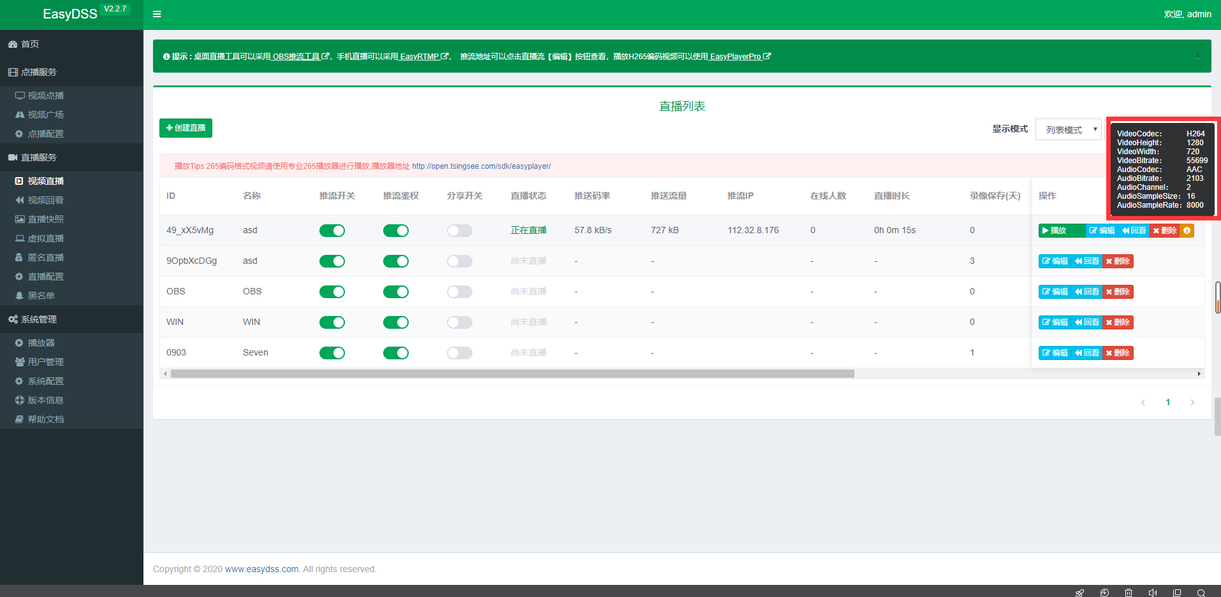Dismiss the green tip banner

[1198, 56]
